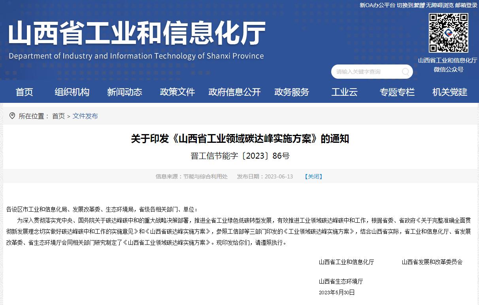Viewport: 479px width, 305px height.
Task: Go to 机关党建 section
Action: [x=450, y=92]
